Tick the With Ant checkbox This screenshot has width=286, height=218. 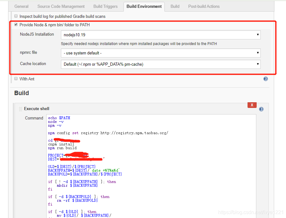pos(16,79)
